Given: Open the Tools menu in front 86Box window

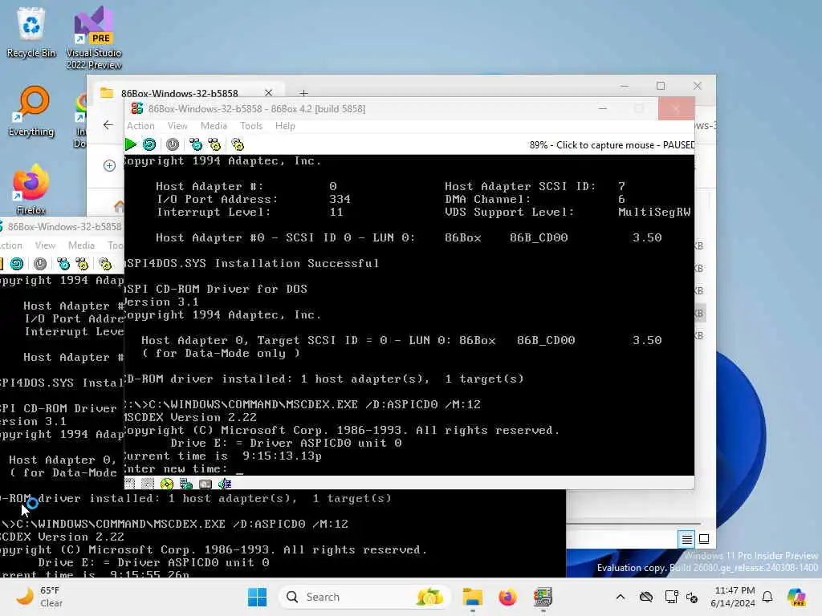Looking at the screenshot, I should coord(251,126).
